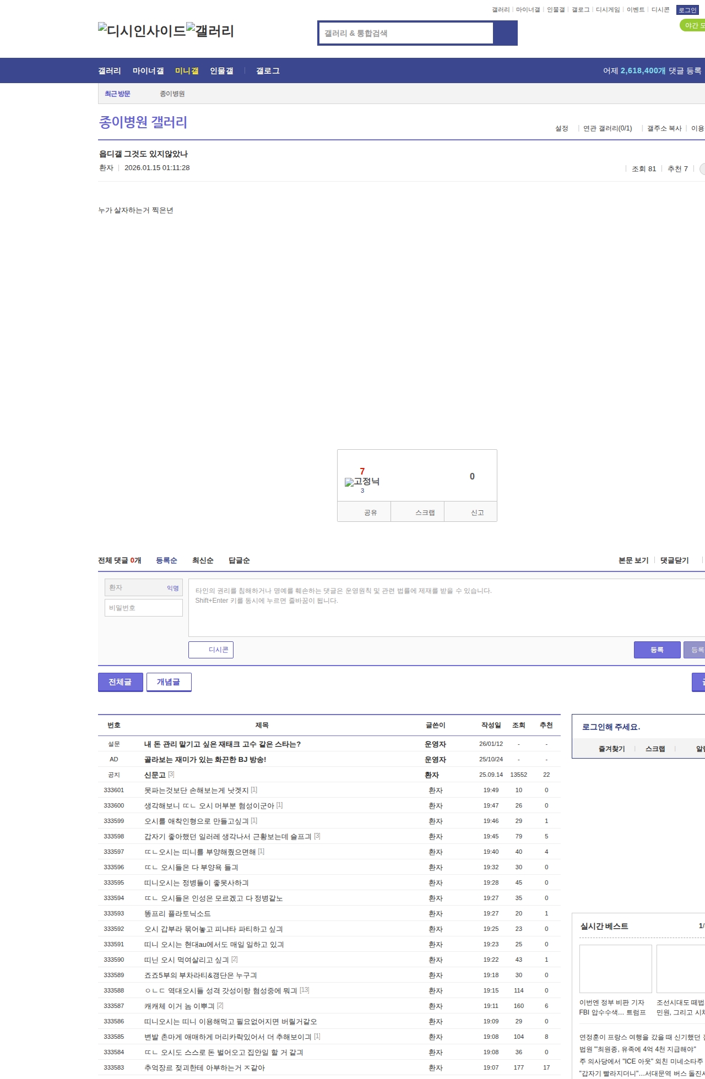This screenshot has width=705, height=1079.
Task: Click the 고정닉 upvote icon
Action: 362,482
